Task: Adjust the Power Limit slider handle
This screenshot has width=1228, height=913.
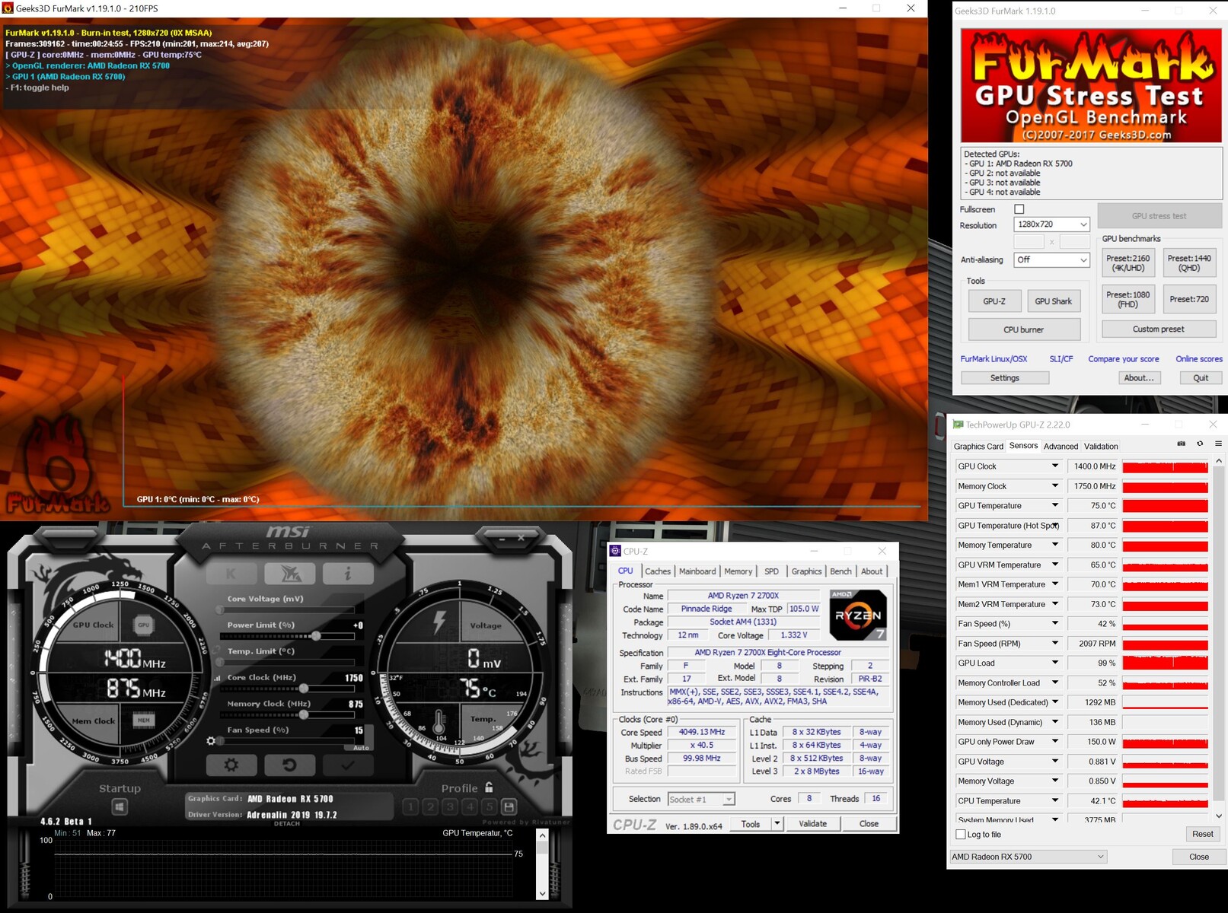Action: tap(316, 636)
